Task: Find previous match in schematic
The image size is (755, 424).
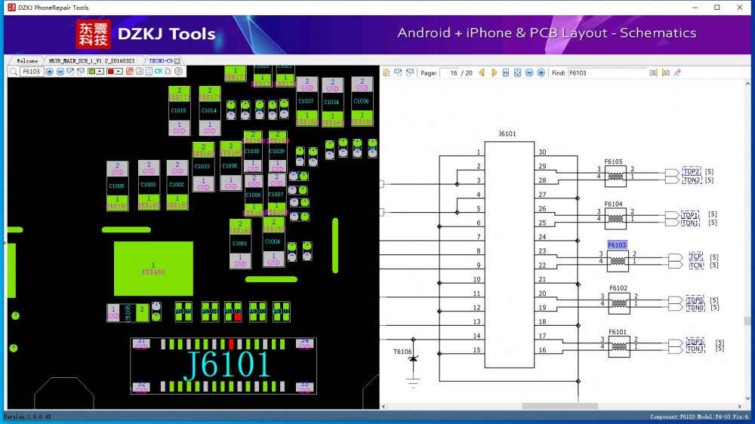Action: click(x=653, y=72)
